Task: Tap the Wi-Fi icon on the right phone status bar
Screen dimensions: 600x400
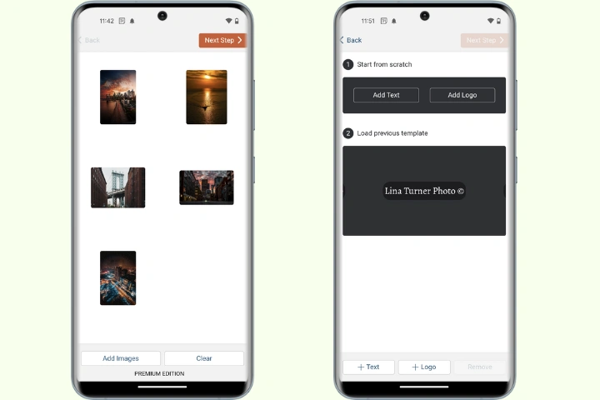Action: pyautogui.click(x=490, y=21)
